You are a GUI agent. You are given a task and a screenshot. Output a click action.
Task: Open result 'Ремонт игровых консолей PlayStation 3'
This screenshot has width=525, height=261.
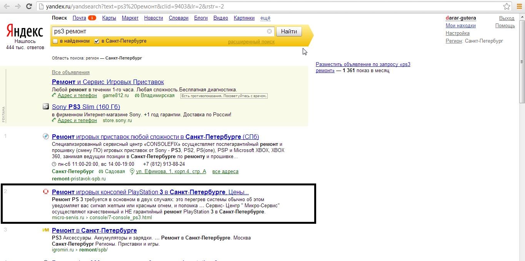[150, 192]
